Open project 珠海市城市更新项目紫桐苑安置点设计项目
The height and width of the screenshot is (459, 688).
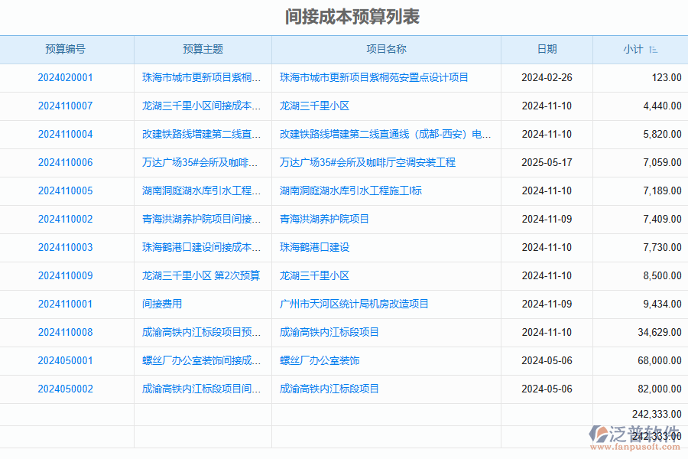(x=374, y=78)
